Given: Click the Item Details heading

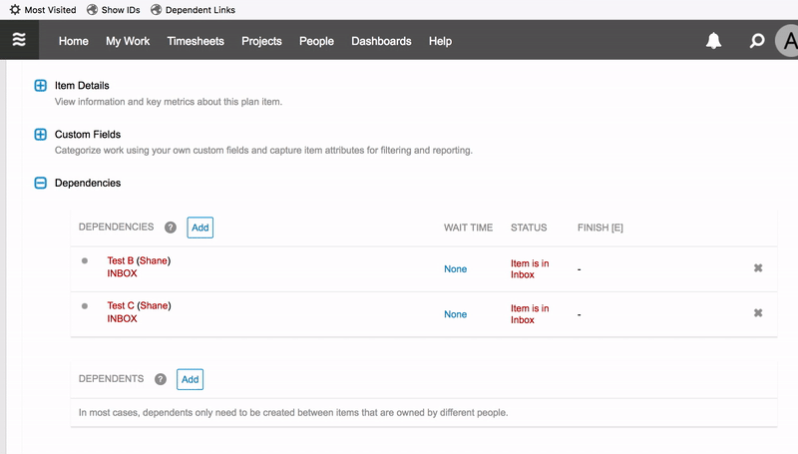Looking at the screenshot, I should pos(82,86).
